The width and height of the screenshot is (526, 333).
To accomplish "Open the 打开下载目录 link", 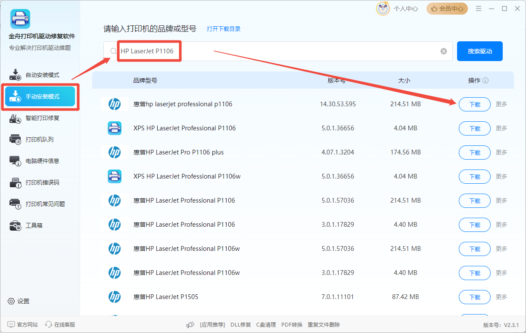I will (x=224, y=29).
